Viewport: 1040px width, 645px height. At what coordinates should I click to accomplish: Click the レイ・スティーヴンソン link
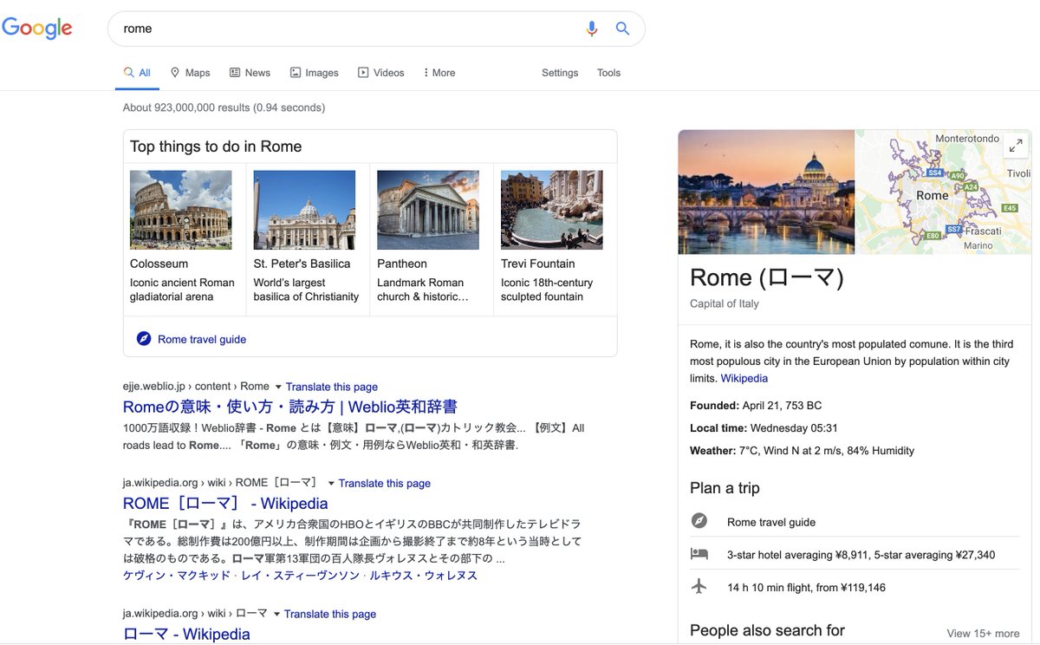tap(300, 575)
